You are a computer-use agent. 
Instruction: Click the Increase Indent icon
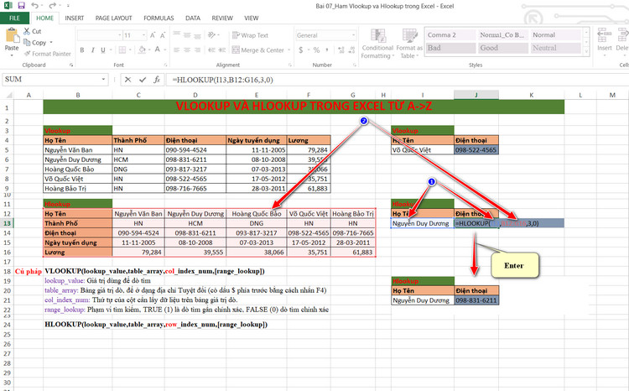click(x=222, y=50)
